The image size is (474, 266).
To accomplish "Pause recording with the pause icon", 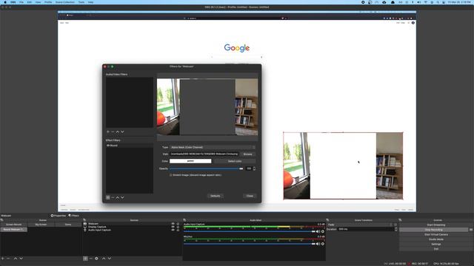I will pos(471,230).
